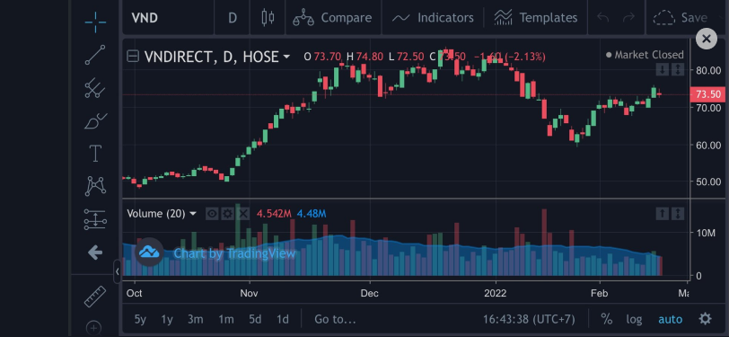Open candlestick chart style selector
Viewport: 729px width, 337px height.
click(x=268, y=18)
